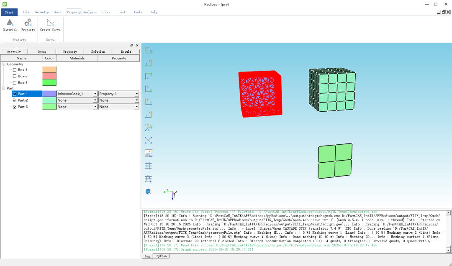This screenshot has width=452, height=266.
Task: Click the XYZ axis orientation triad
Action: (x=171, y=194)
